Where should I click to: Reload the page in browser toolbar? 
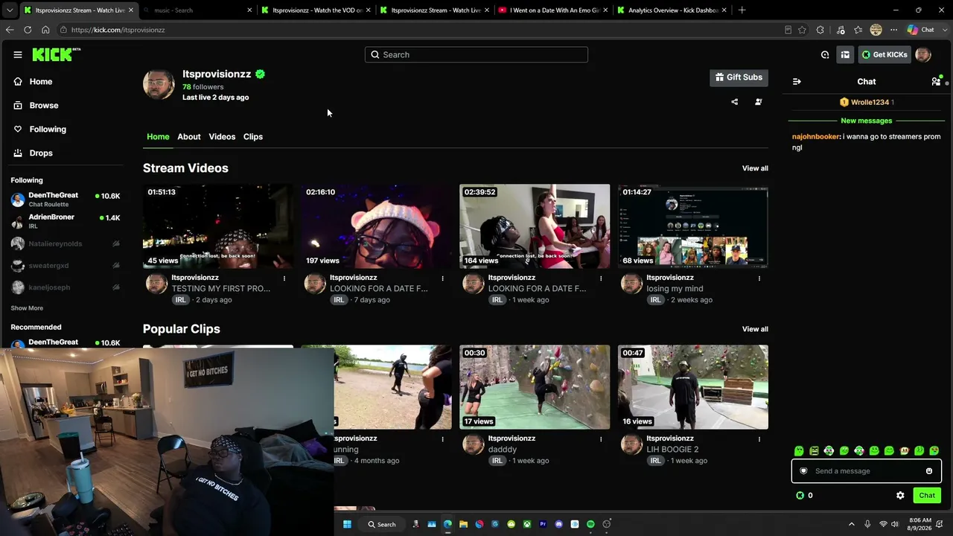coord(28,30)
